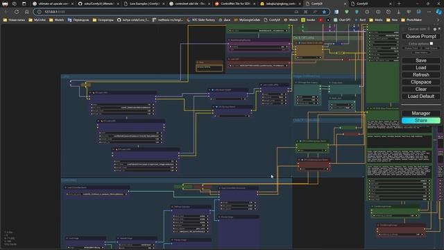
Task: Click the blue Share button
Action: (421, 120)
